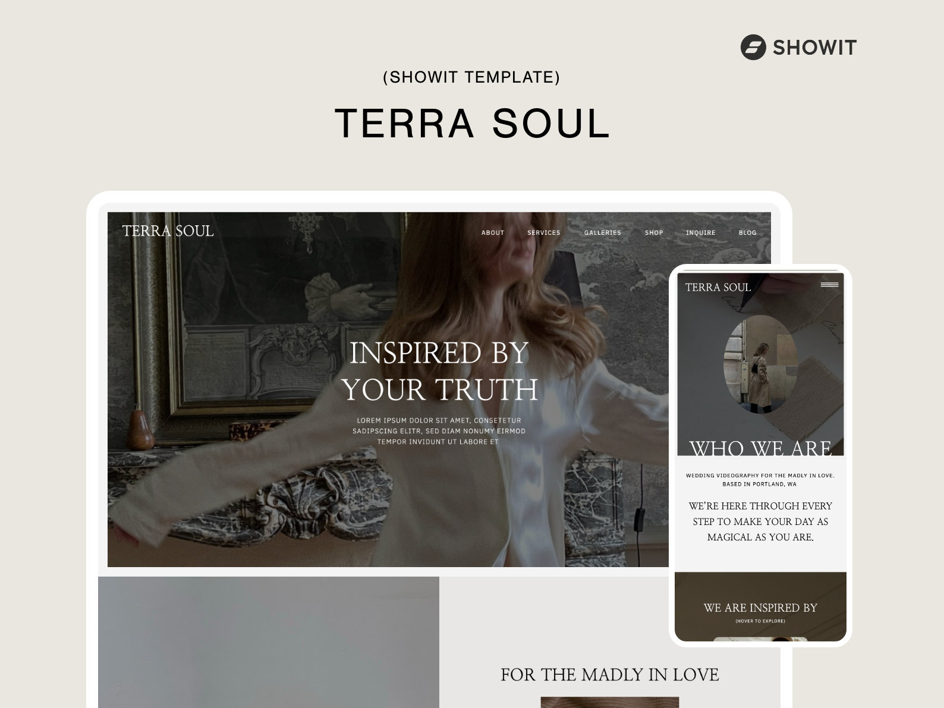This screenshot has height=708, width=944.
Task: Click the INSPIRED BY YOUR TRUTH headline
Action: pyautogui.click(x=439, y=371)
